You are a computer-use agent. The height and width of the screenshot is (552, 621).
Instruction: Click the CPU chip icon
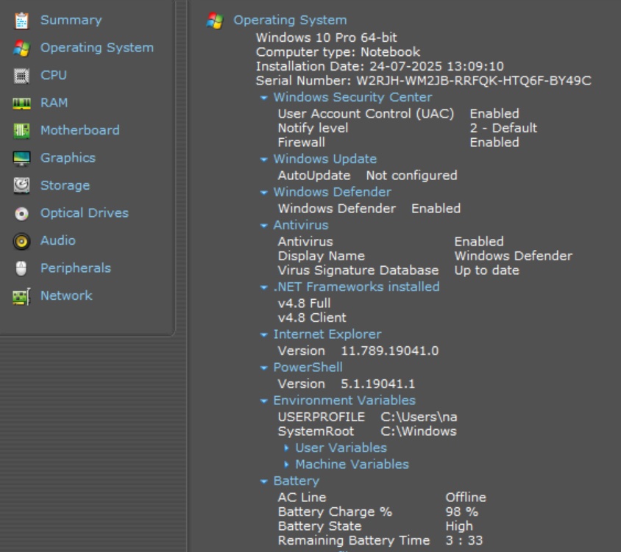pos(21,76)
